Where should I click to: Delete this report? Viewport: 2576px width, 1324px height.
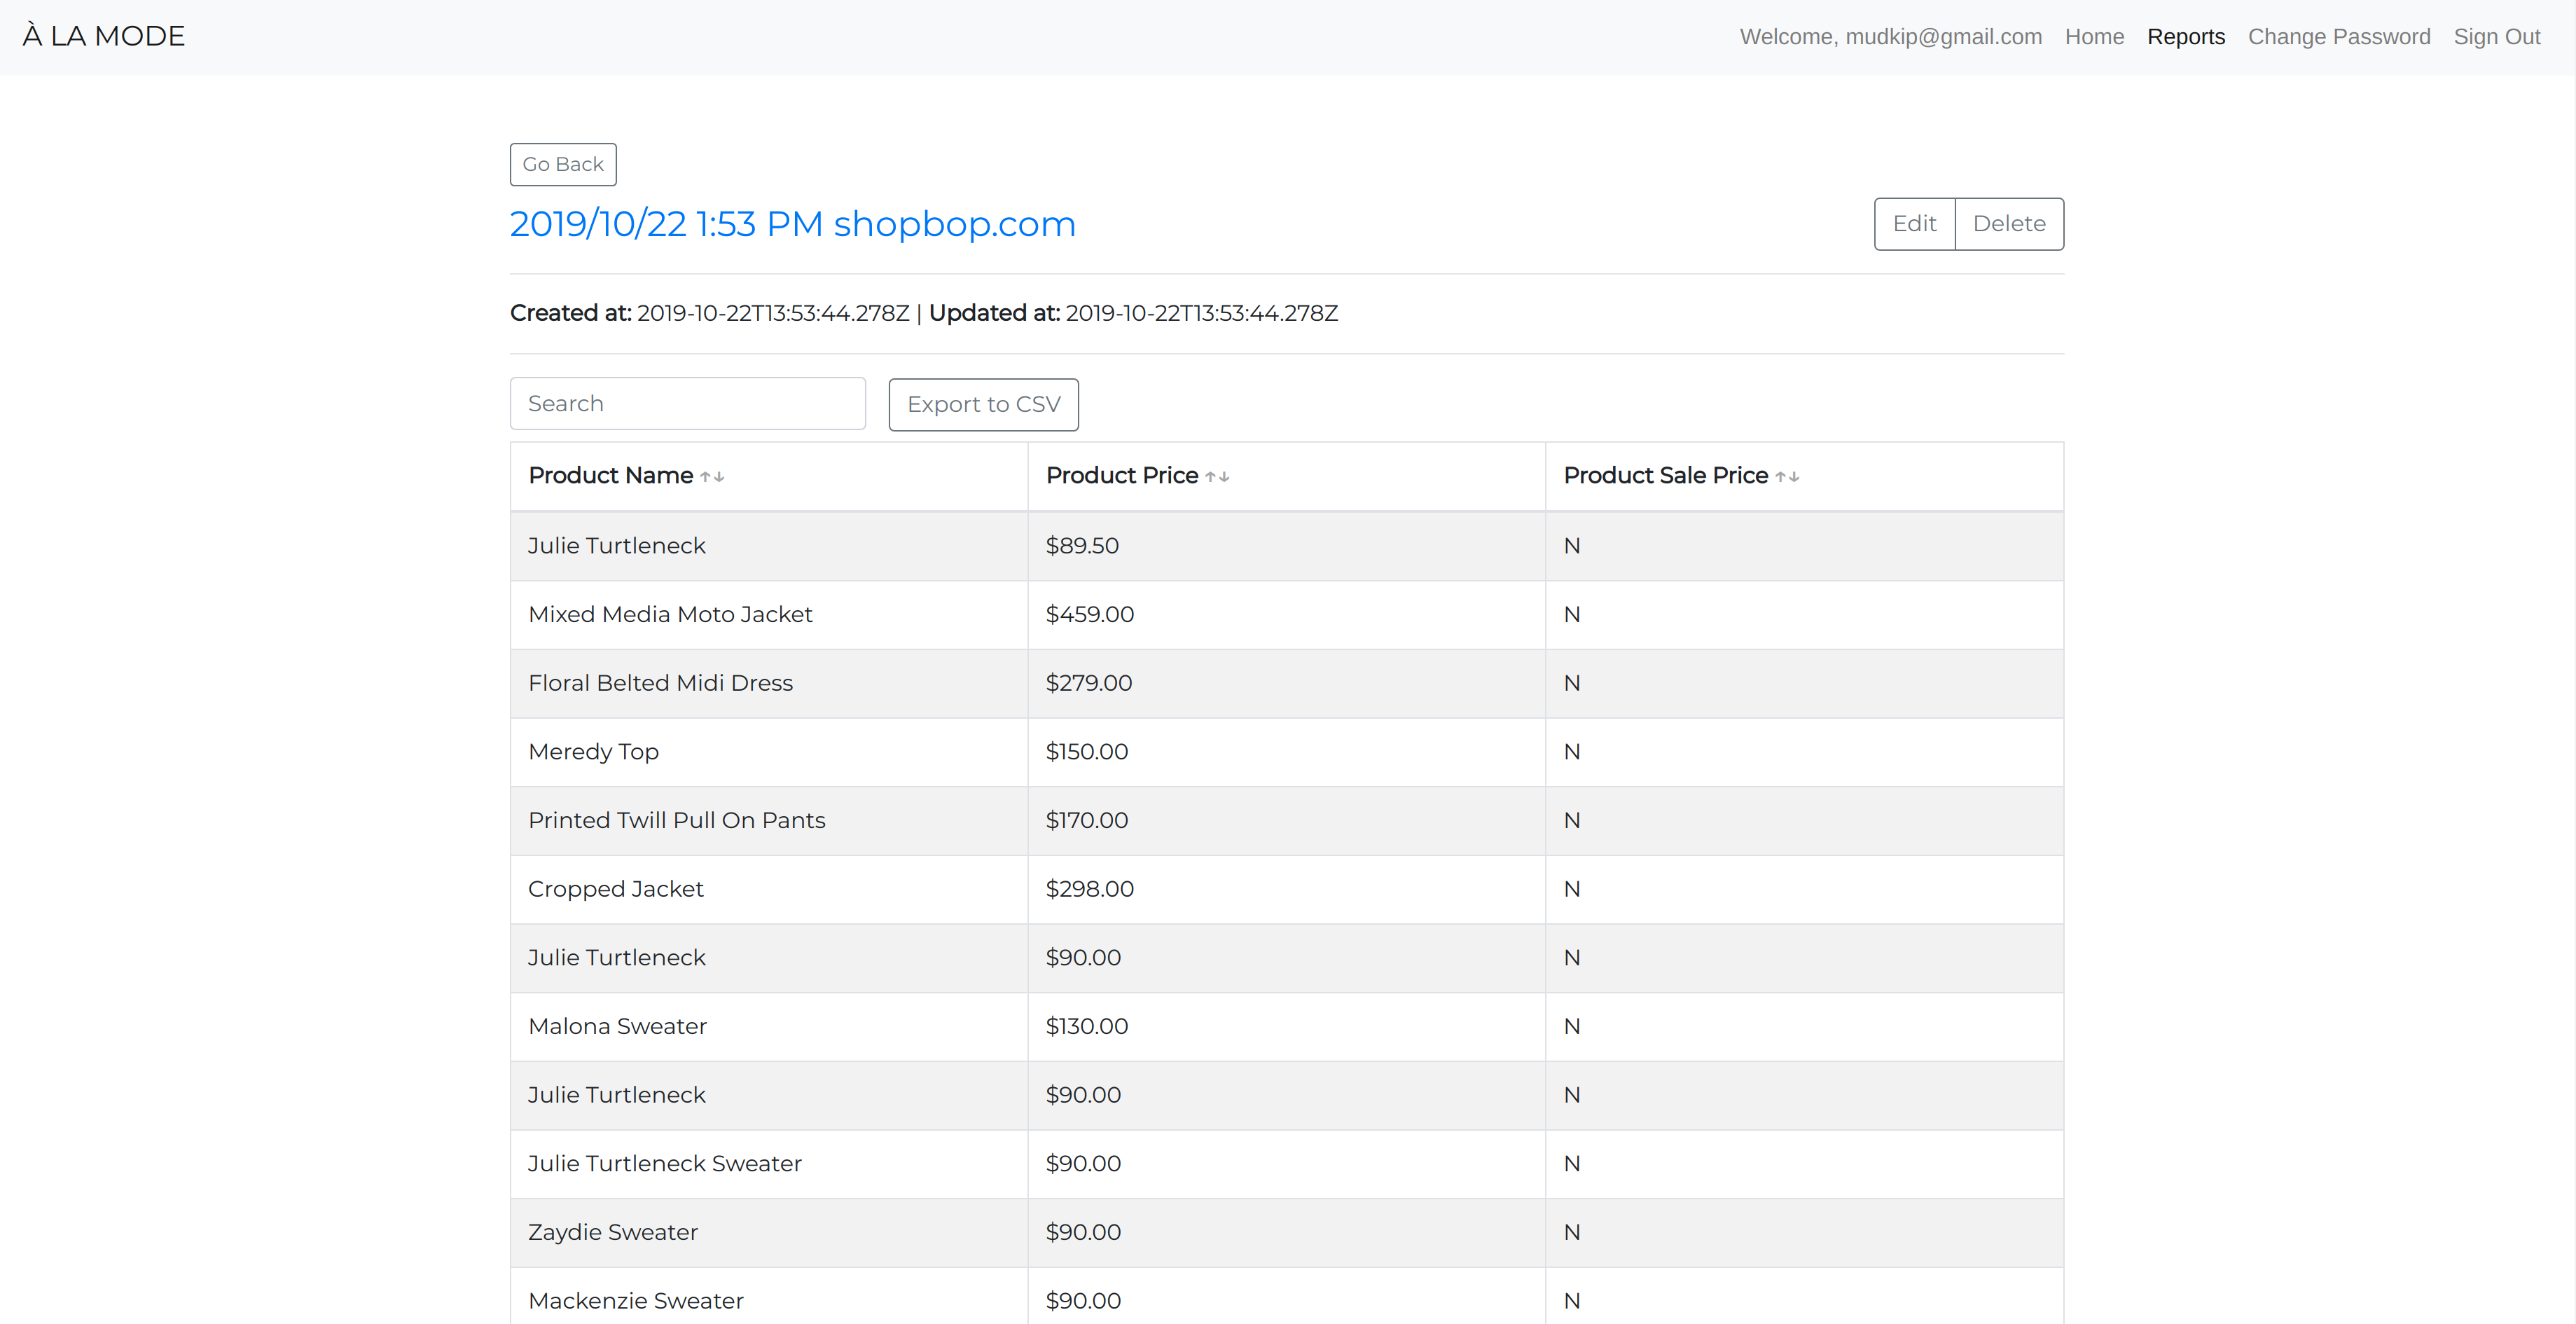[x=2009, y=224]
